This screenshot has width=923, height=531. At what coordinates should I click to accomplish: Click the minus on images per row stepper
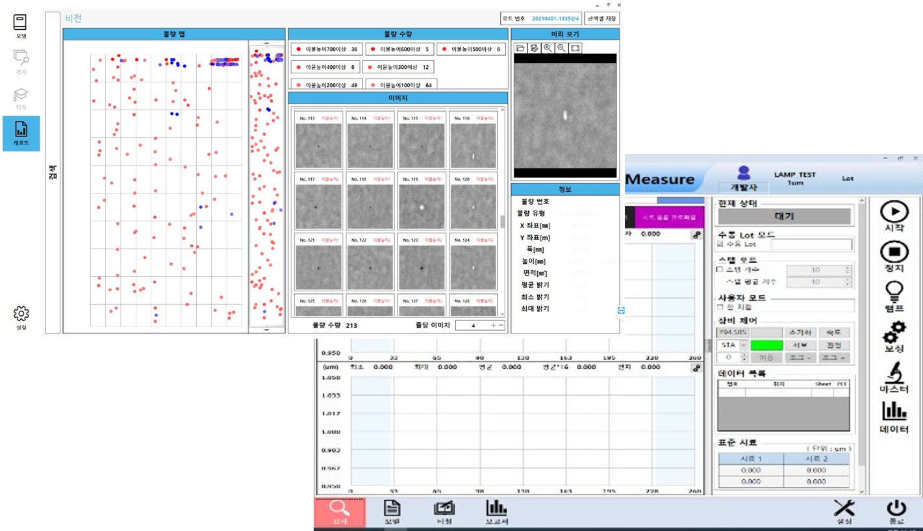click(x=501, y=325)
